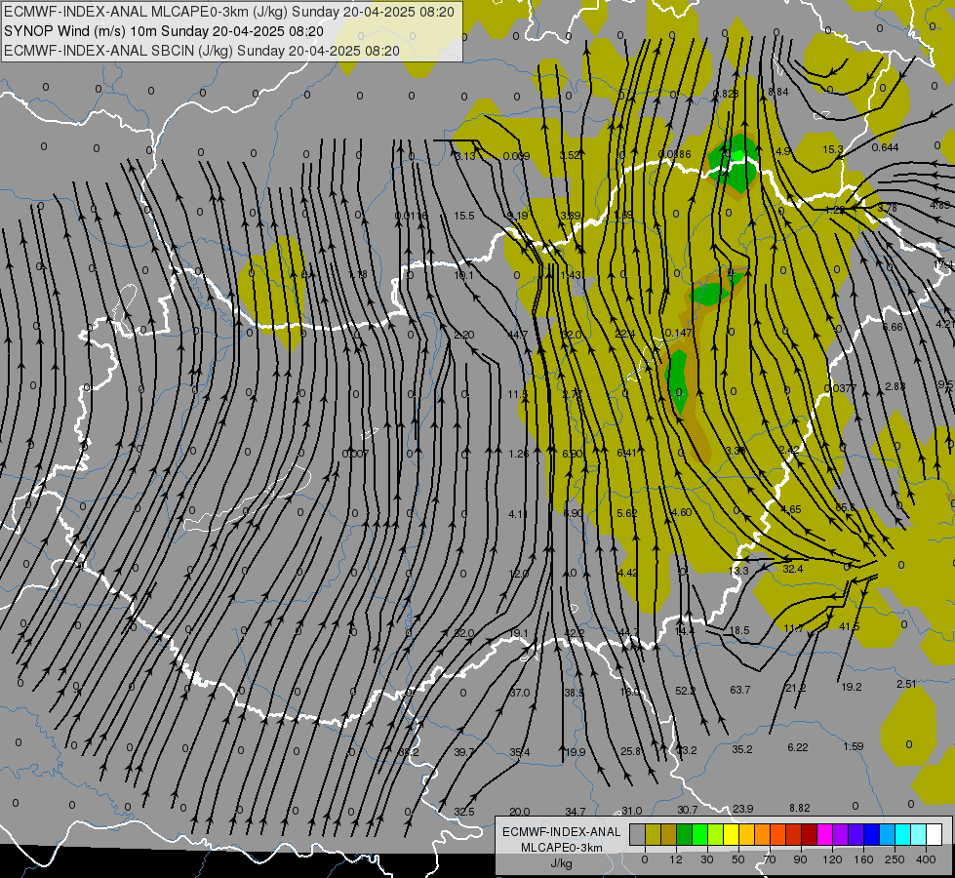Click legend scale value 12

[x=675, y=859]
